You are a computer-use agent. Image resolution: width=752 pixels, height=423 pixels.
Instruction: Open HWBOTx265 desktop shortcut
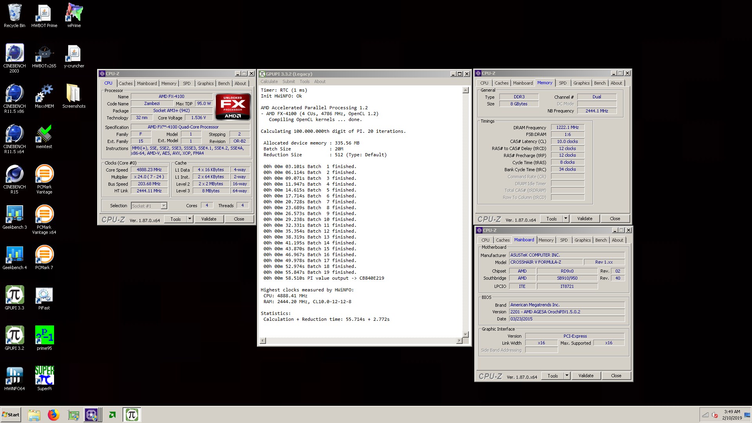44,56
